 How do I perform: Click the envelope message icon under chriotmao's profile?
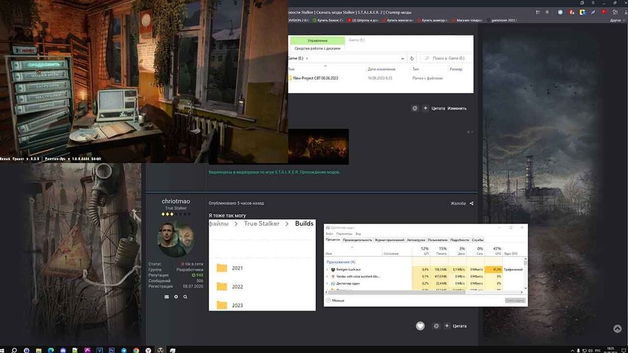point(166,296)
